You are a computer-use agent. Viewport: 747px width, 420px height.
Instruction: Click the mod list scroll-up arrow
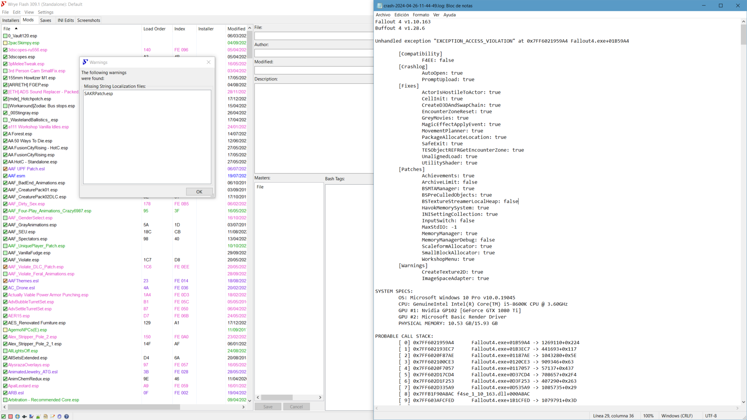coord(250,28)
